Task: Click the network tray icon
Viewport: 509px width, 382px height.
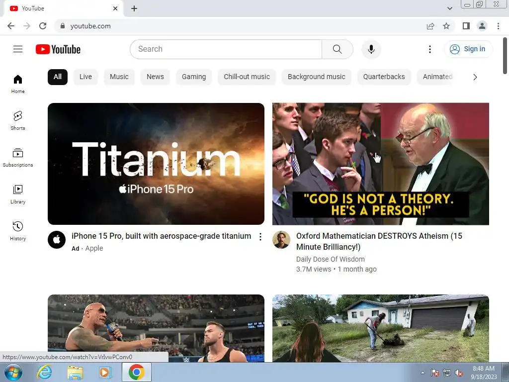Action: (447, 373)
